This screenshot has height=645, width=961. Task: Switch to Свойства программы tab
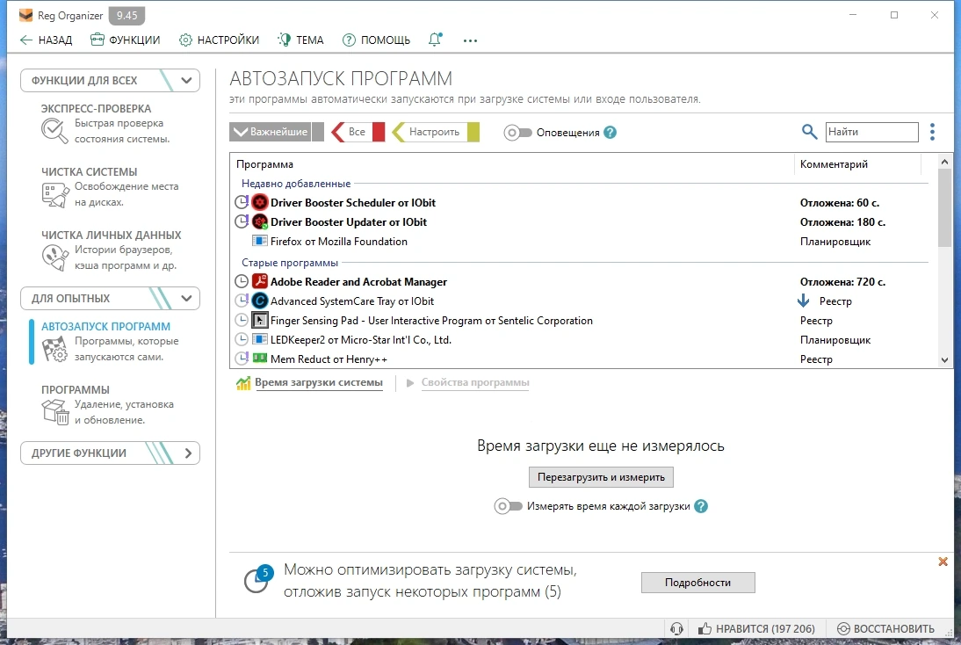point(475,382)
